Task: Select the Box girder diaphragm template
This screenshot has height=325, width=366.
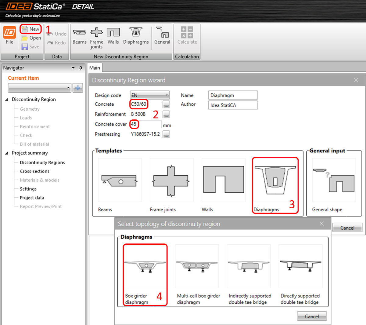Action: [x=145, y=266]
